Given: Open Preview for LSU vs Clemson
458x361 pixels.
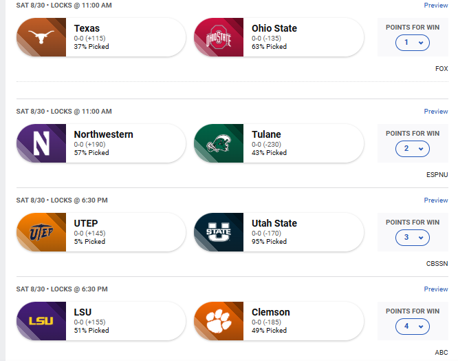Looking at the screenshot, I should click(436, 289).
